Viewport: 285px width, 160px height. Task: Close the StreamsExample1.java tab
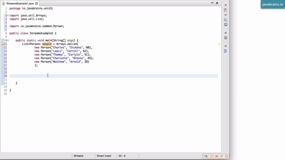coord(37,4)
